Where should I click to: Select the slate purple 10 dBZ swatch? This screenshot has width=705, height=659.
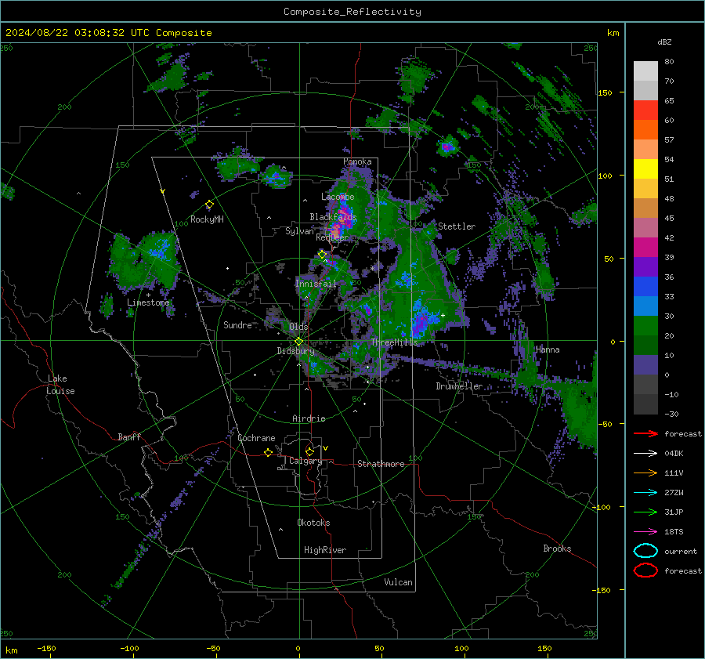[645, 365]
